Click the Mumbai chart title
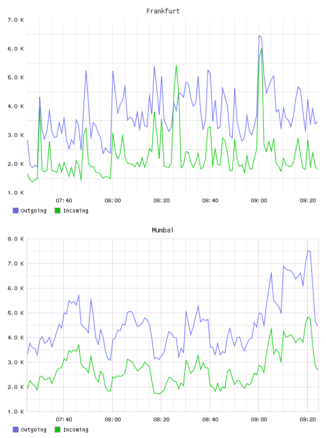Image resolution: width=326 pixels, height=438 pixels. 162,230
